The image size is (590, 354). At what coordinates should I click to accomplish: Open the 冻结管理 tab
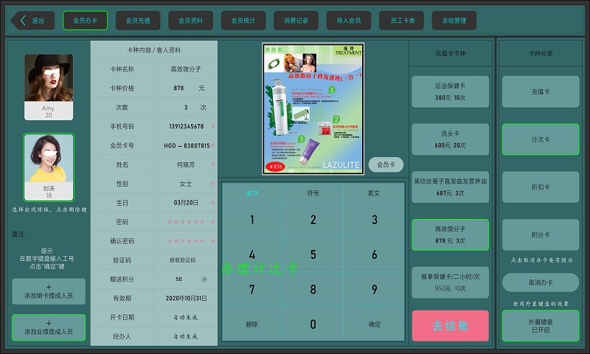click(x=454, y=21)
